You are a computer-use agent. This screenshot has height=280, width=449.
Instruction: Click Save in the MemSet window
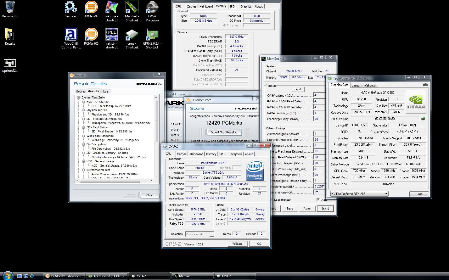tap(290, 209)
